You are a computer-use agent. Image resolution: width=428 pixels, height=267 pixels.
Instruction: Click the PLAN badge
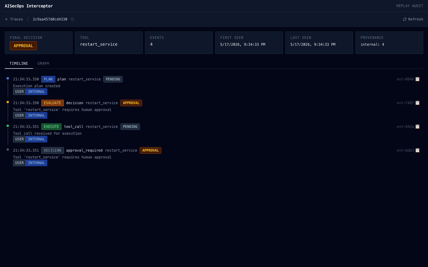48,79
